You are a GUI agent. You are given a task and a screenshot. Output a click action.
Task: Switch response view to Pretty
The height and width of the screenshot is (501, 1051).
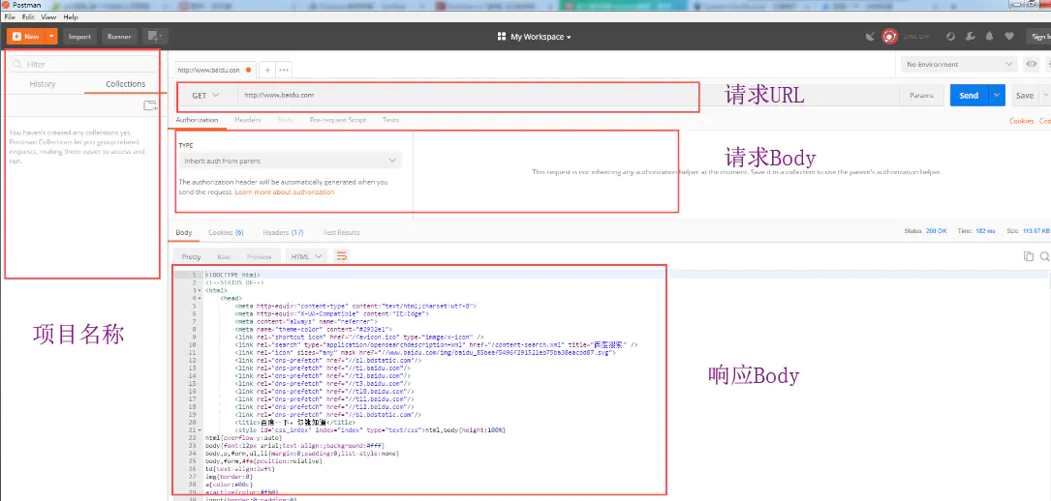pyautogui.click(x=191, y=256)
